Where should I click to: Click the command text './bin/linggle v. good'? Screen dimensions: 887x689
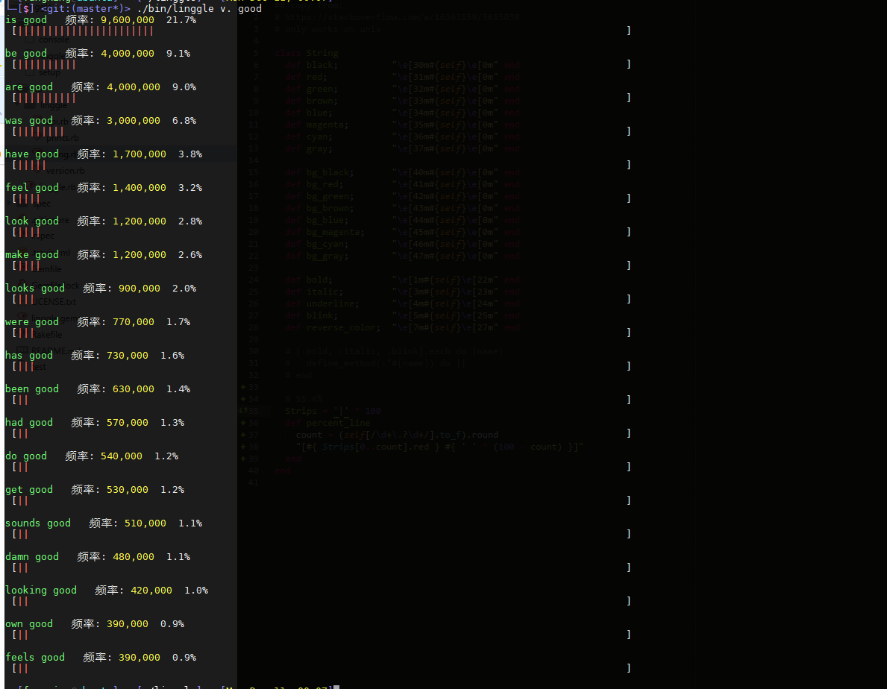(199, 8)
